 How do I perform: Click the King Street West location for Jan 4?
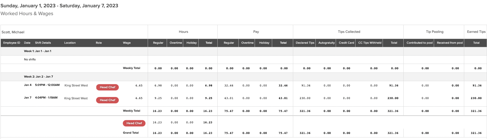point(76,86)
